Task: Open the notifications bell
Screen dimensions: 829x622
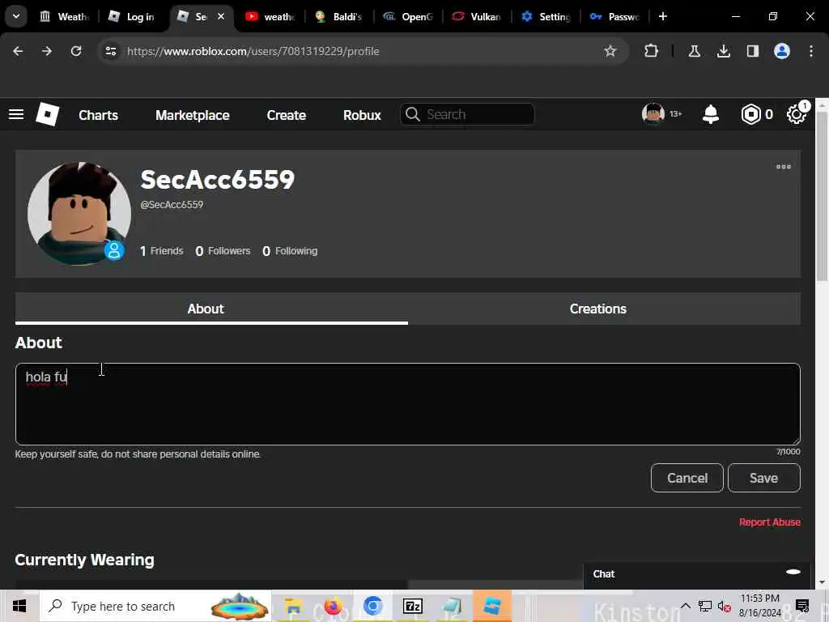Action: [x=711, y=114]
